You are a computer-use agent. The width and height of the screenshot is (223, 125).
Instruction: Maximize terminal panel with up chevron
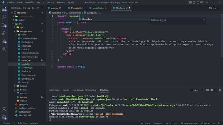coord(216,90)
